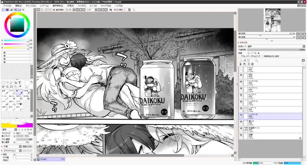307x165 pixels.
Task: Open layer 合成モード blend dropdown arrow
Action: click(304, 46)
